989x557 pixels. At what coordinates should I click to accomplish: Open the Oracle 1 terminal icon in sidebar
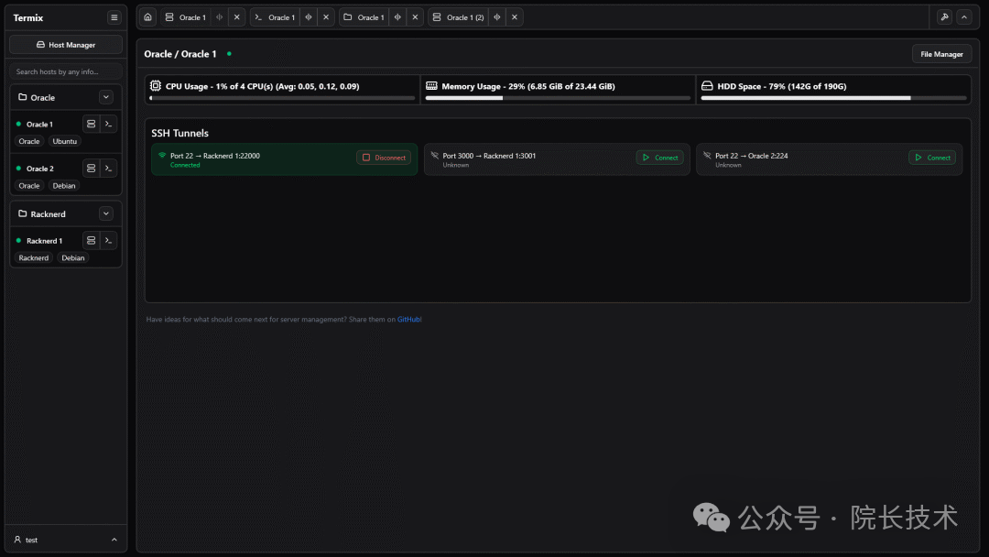pos(108,124)
